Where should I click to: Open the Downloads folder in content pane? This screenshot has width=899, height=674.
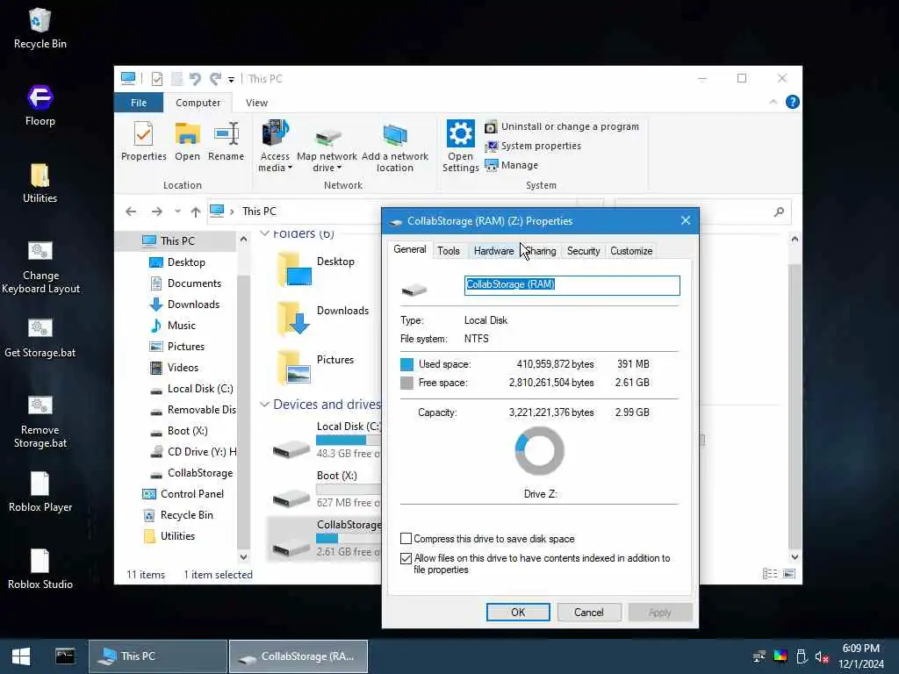323,319
